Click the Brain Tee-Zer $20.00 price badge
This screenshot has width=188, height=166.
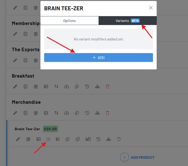click(x=50, y=129)
